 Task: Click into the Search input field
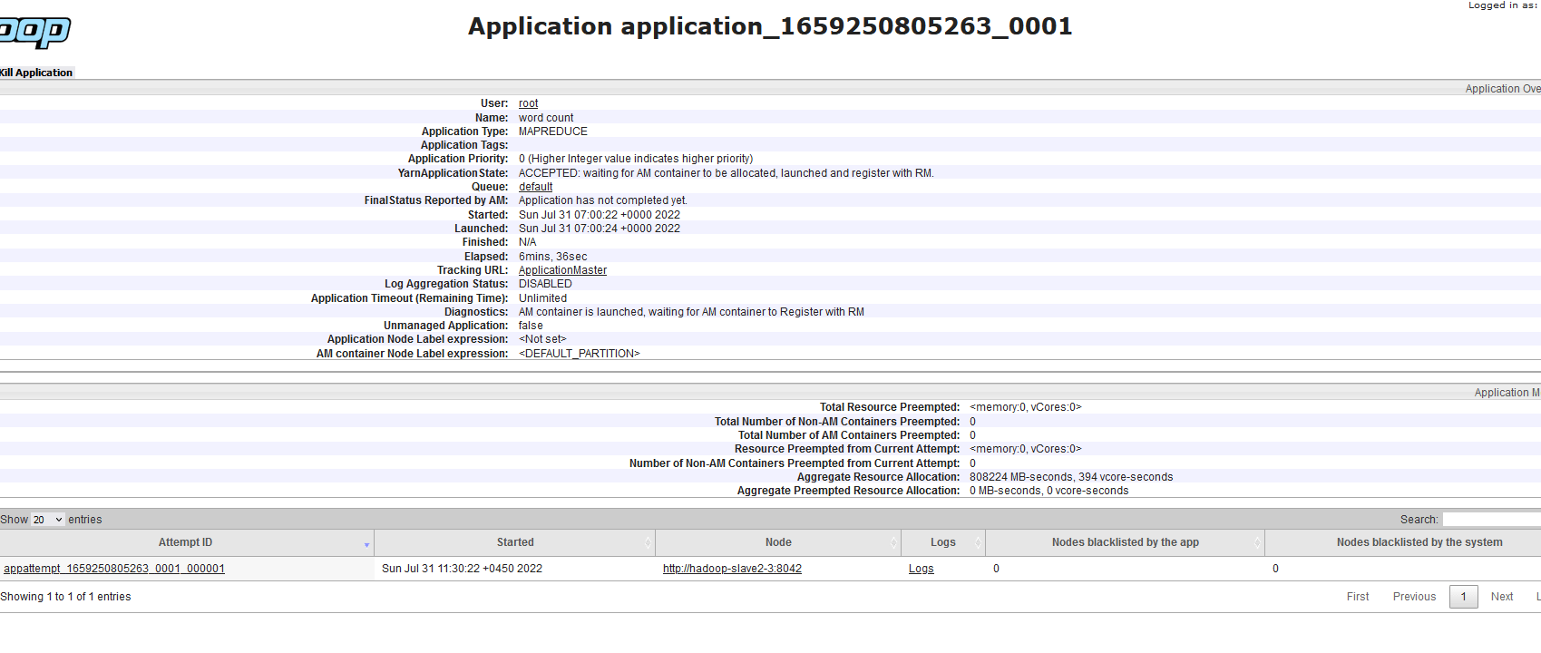point(1491,520)
